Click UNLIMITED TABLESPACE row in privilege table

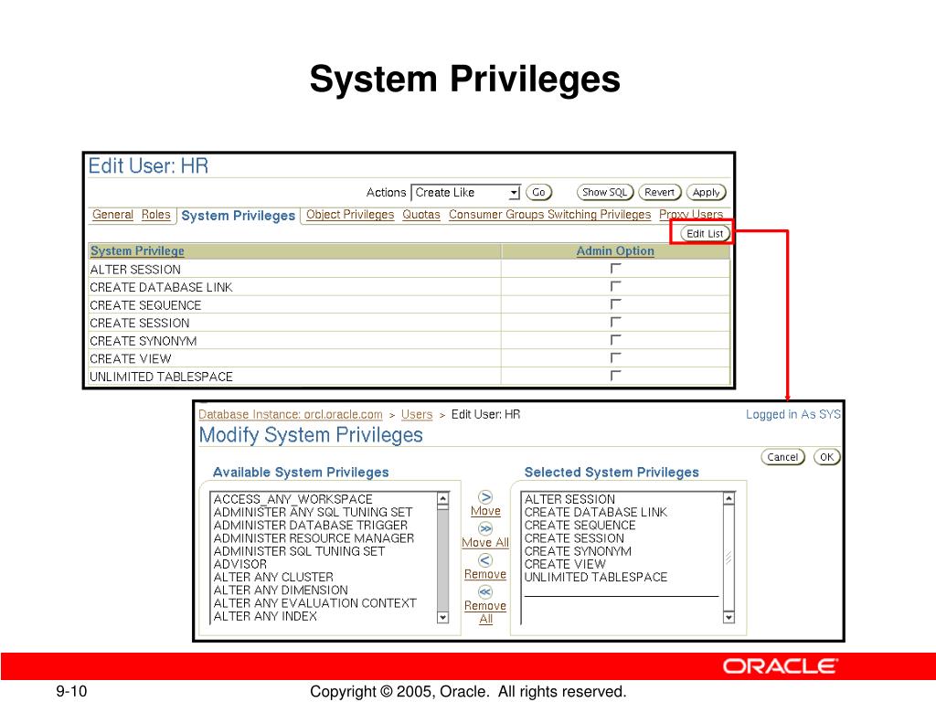(409, 377)
